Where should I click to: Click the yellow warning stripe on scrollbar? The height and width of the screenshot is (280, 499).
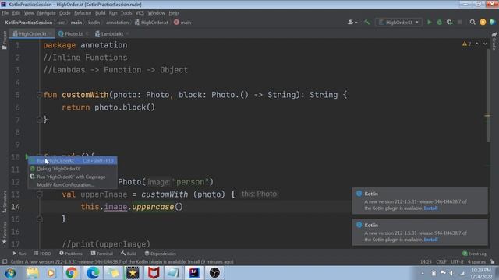(x=487, y=116)
